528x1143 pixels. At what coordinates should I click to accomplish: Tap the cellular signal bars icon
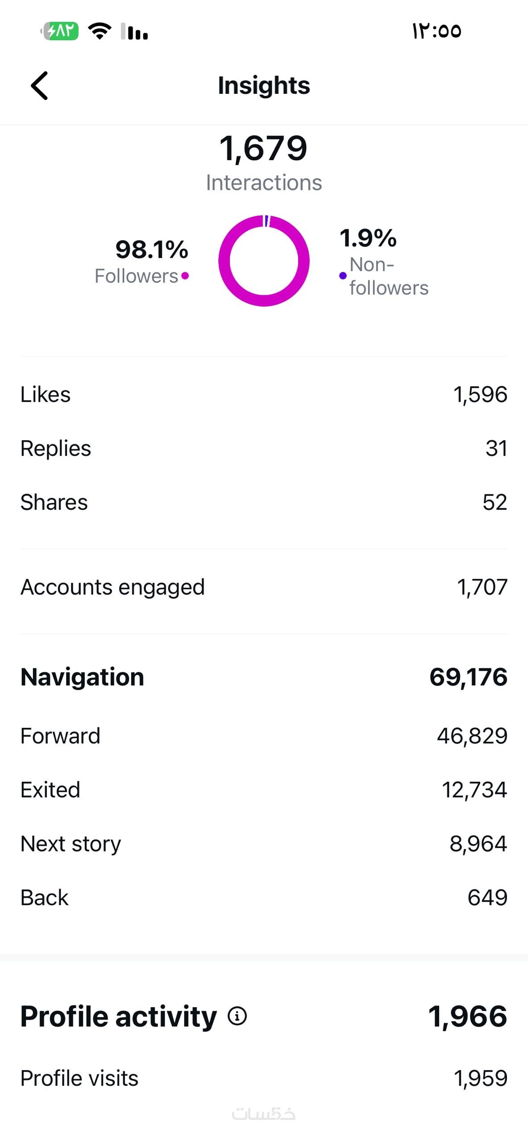click(x=135, y=31)
